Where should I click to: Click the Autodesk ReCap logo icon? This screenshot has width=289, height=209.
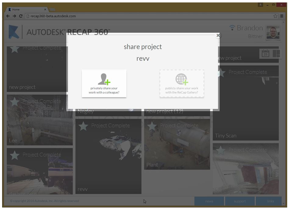(x=14, y=32)
